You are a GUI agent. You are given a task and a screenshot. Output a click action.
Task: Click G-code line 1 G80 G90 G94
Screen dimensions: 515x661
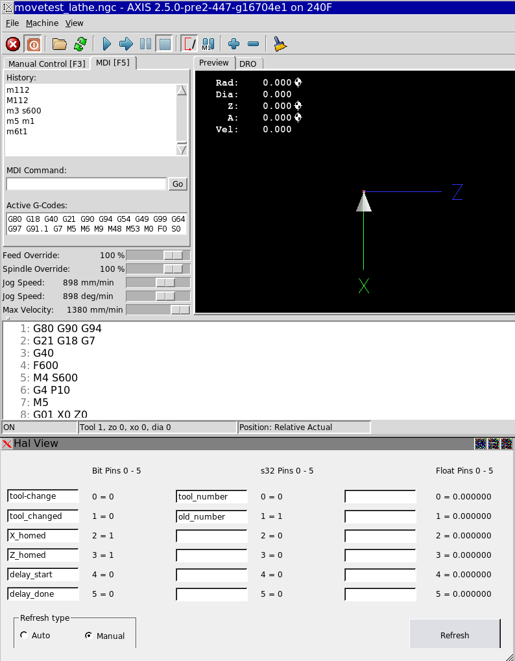coord(67,328)
